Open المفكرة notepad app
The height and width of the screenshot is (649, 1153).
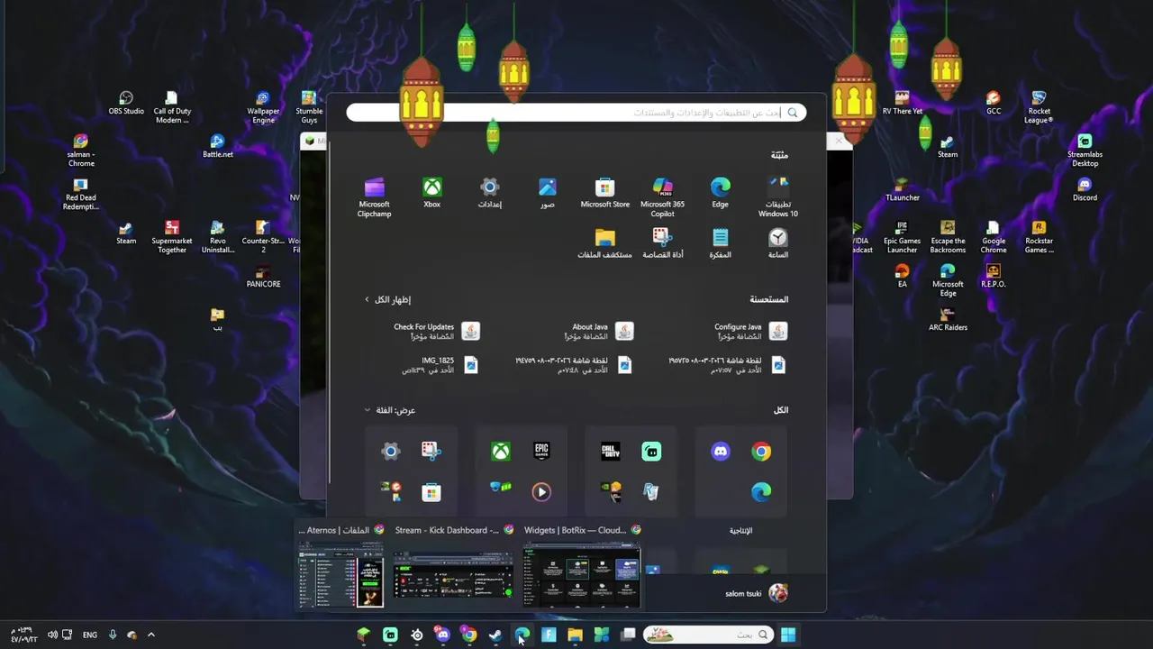tap(720, 243)
